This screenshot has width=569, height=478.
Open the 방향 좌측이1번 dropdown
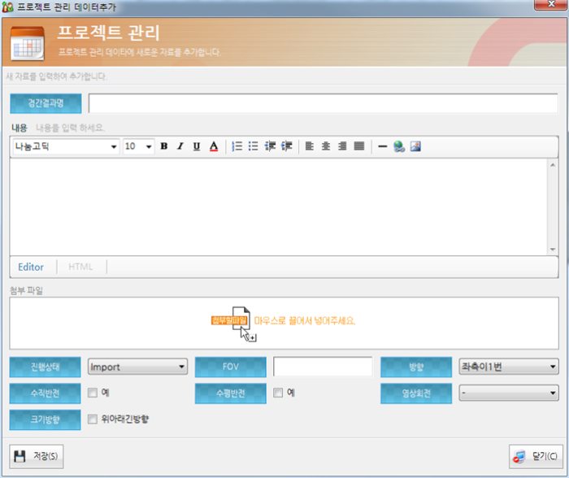click(508, 367)
